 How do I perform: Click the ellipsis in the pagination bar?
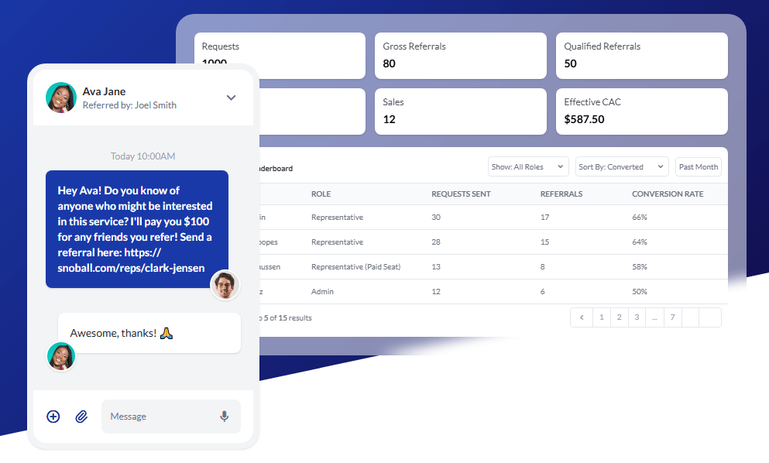coord(654,317)
